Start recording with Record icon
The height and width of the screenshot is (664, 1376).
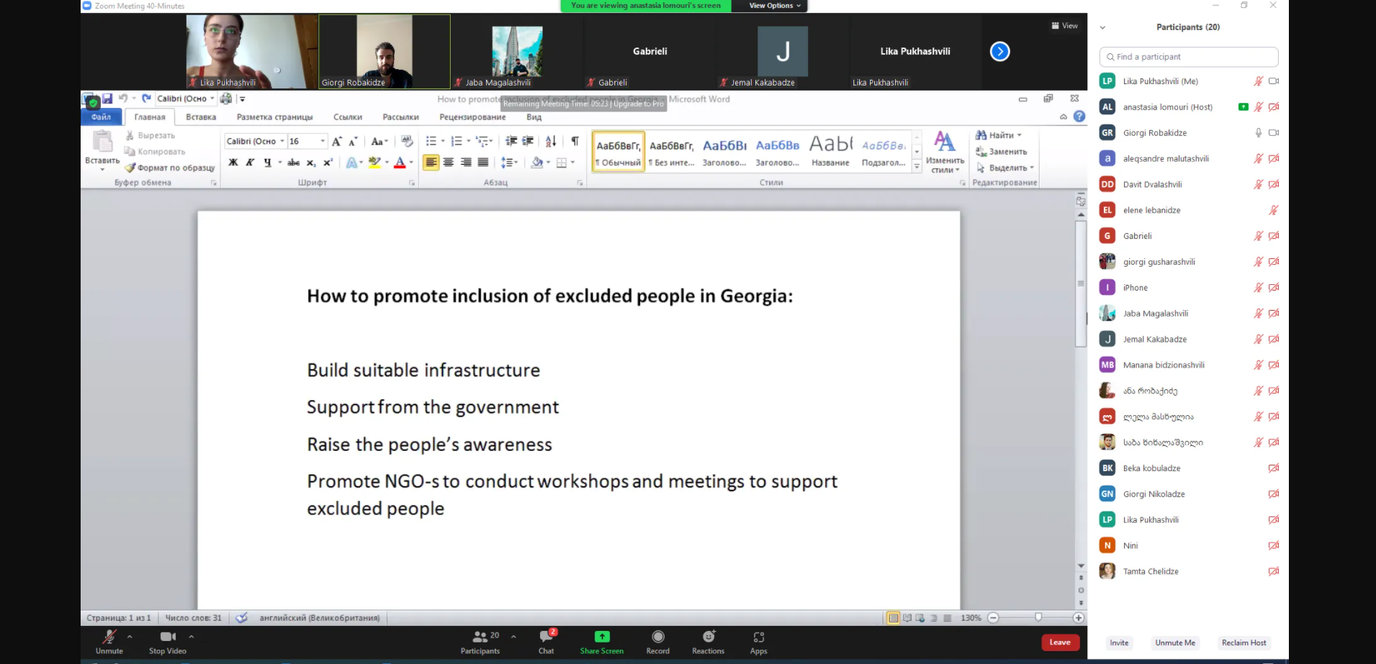tap(657, 637)
